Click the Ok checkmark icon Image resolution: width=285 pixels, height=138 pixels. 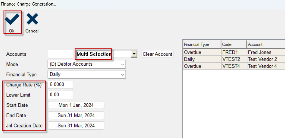coord(12,19)
